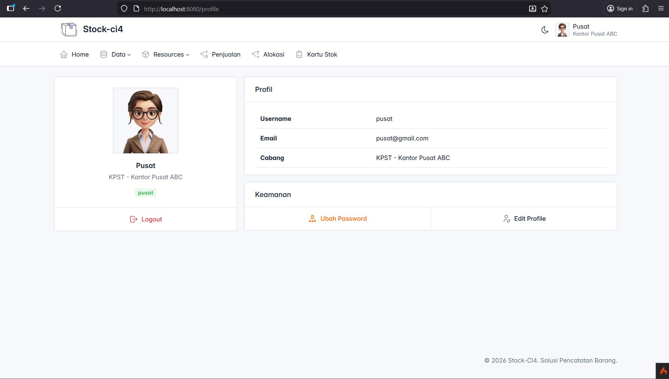The width and height of the screenshot is (669, 379).
Task: Open the Alokasi menu item
Action: (x=268, y=54)
